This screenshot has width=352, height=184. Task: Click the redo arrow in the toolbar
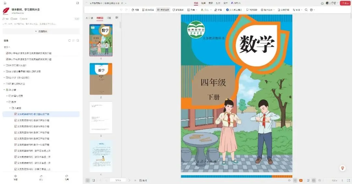point(126,10)
